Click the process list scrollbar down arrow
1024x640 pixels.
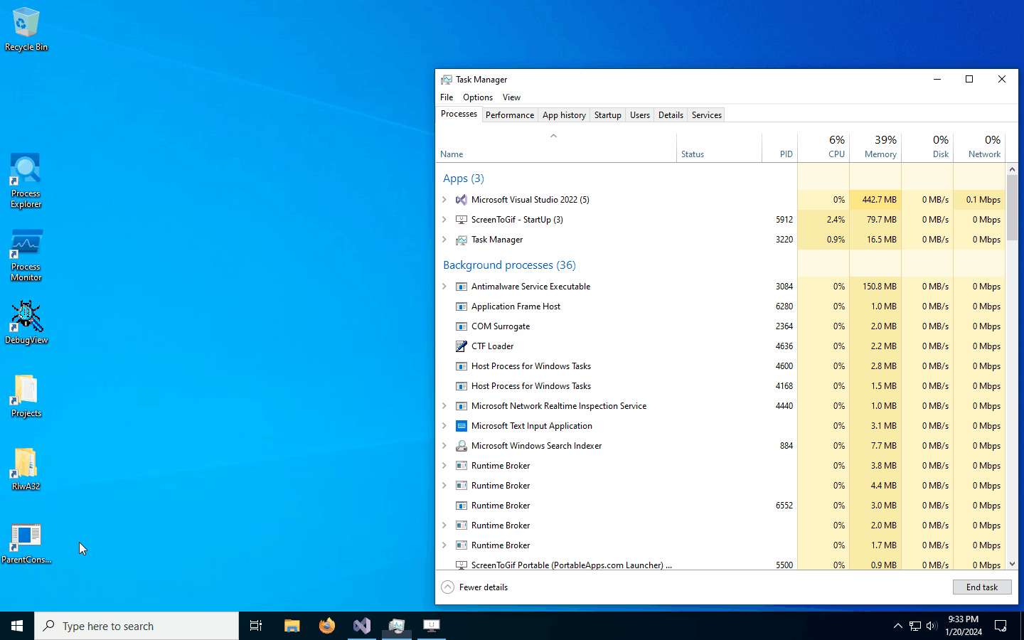(x=1012, y=564)
